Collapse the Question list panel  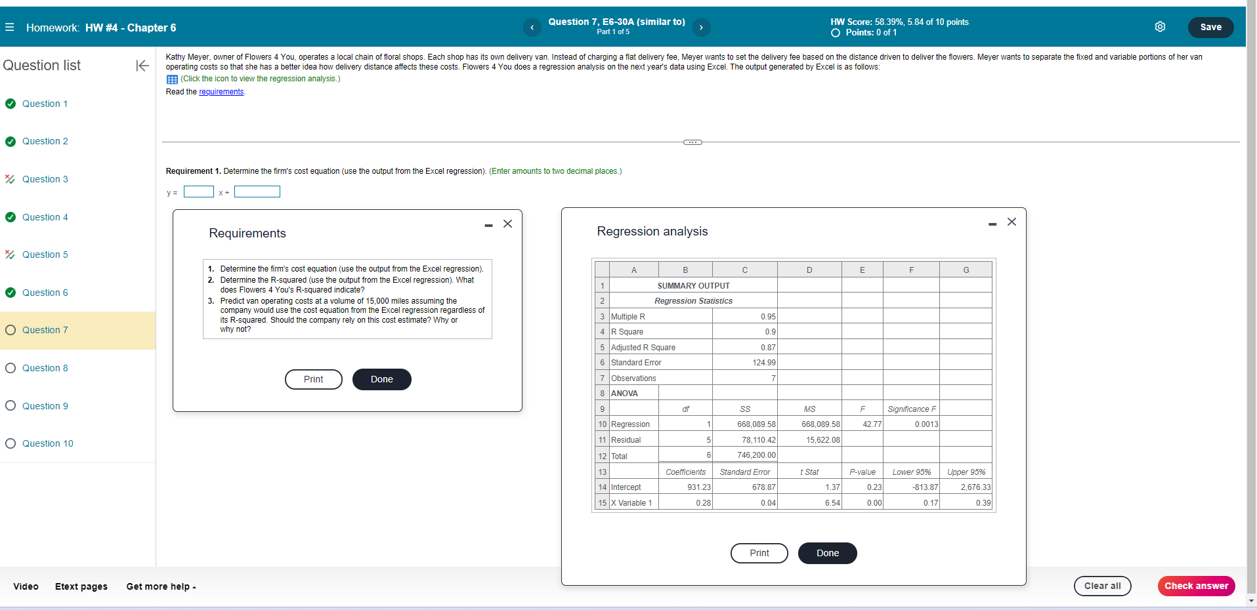(142, 66)
